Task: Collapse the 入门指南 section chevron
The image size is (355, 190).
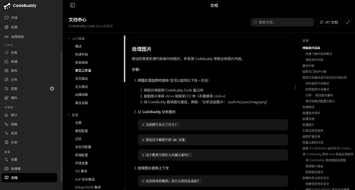Action: click(x=68, y=39)
